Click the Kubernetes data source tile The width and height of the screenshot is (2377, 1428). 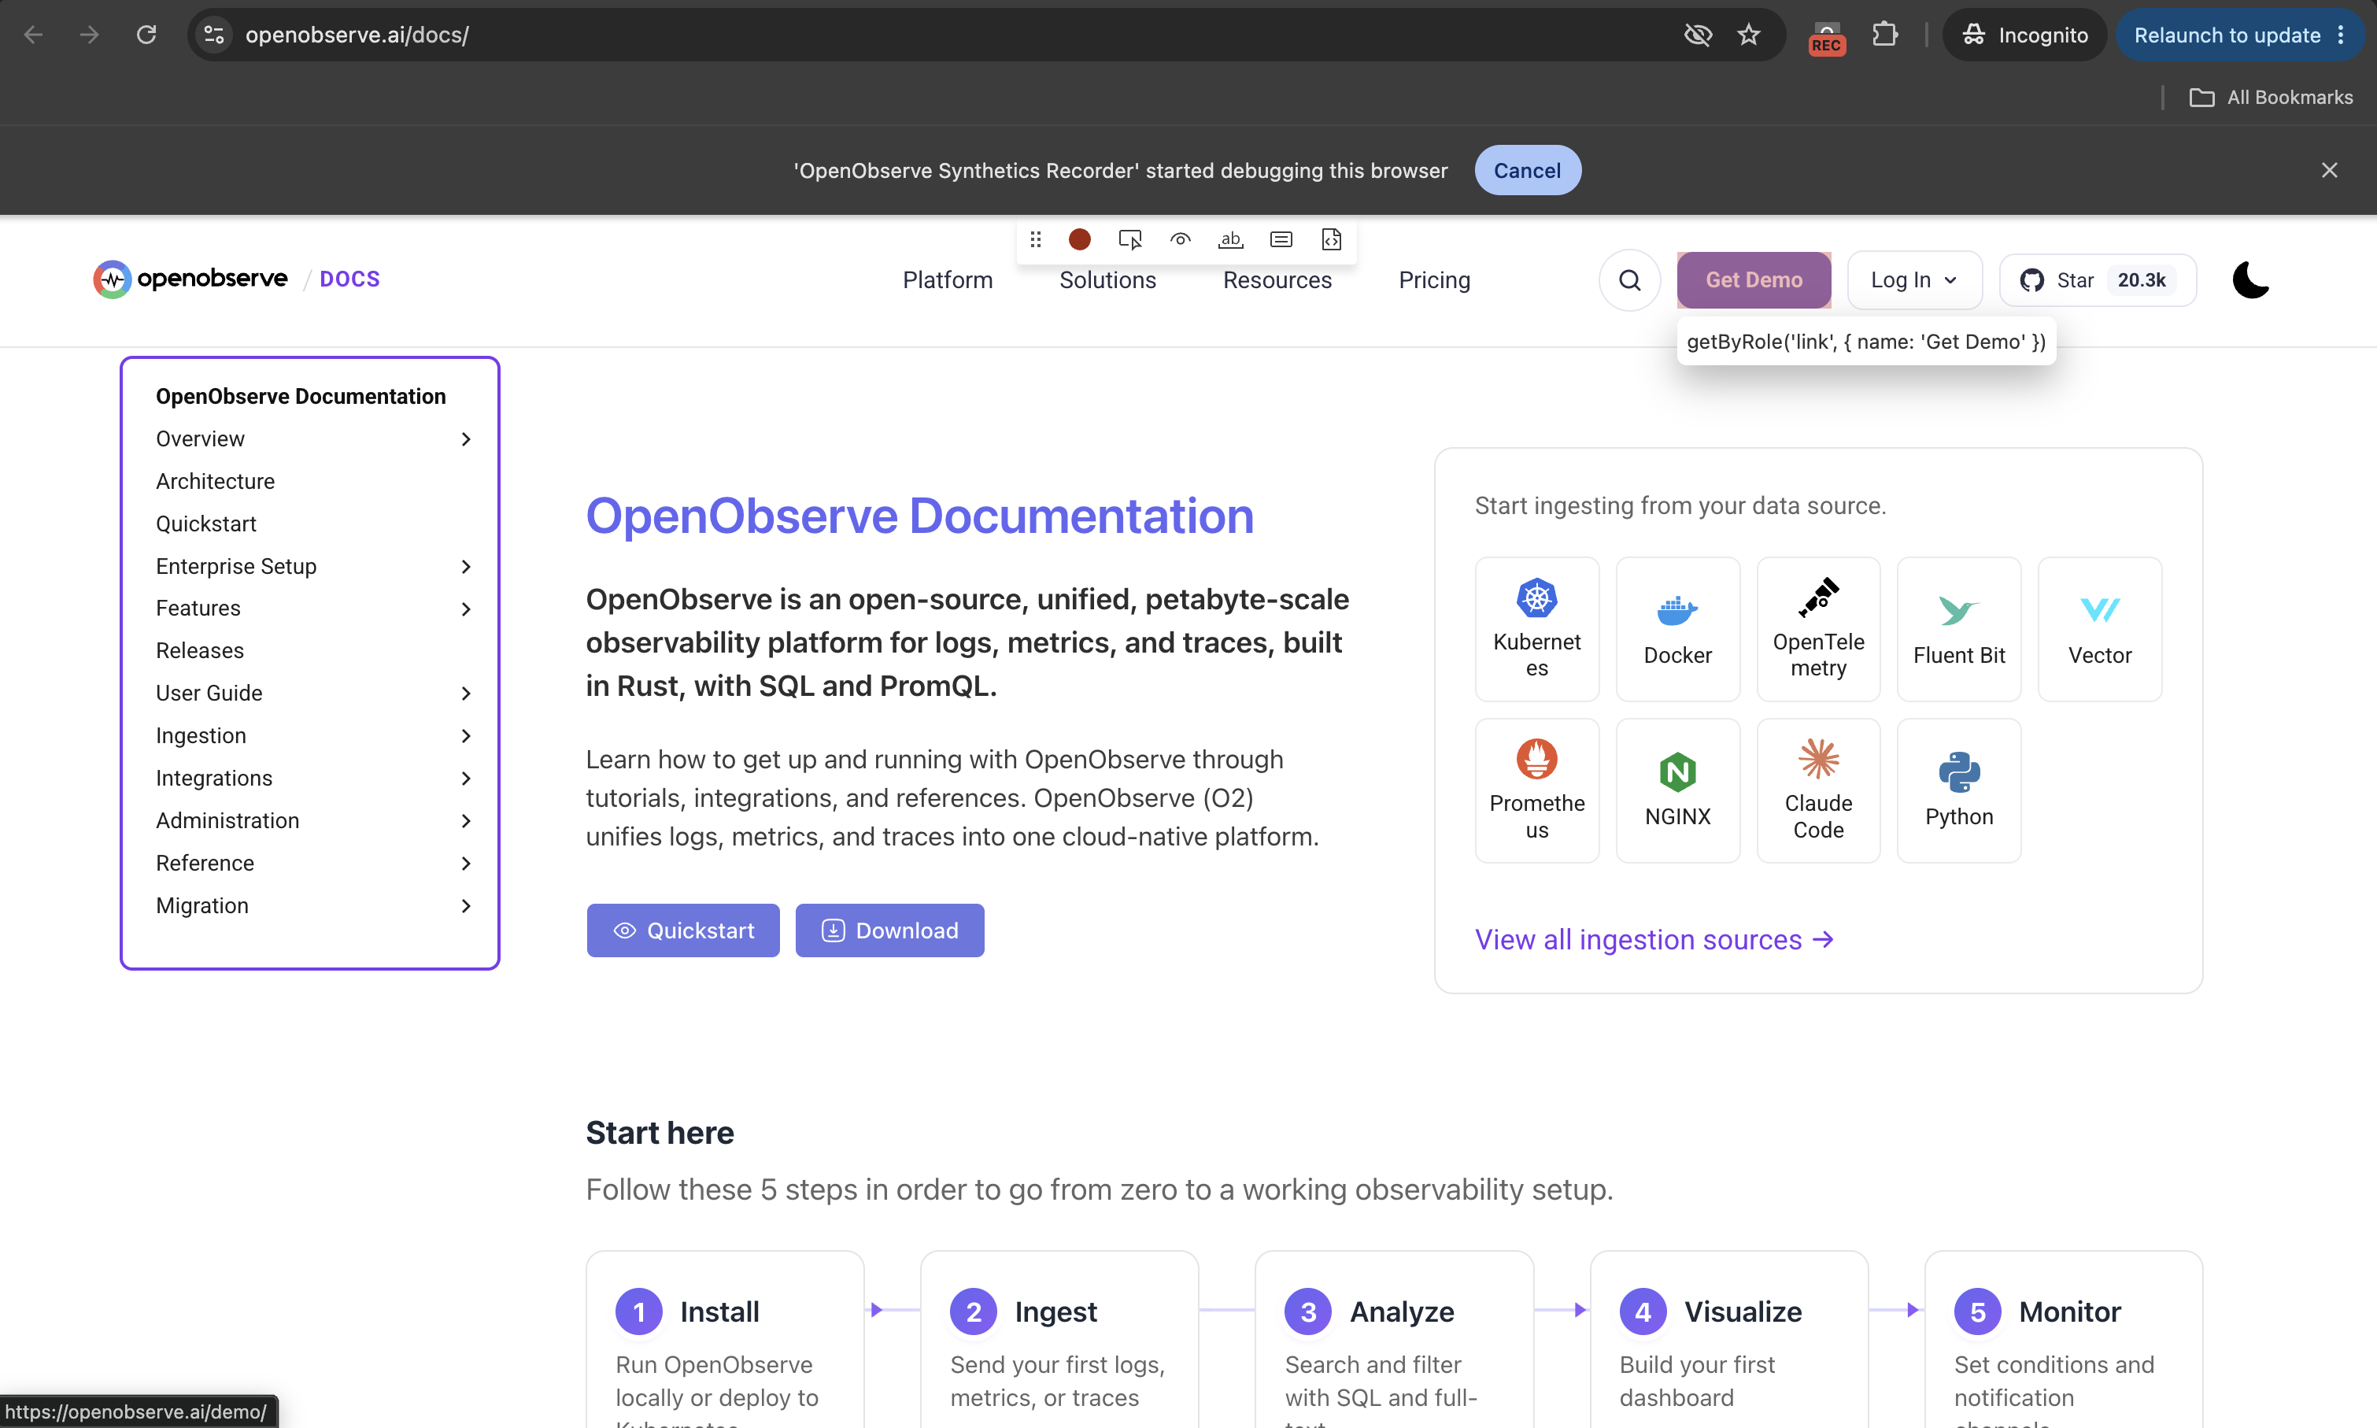coord(1536,629)
